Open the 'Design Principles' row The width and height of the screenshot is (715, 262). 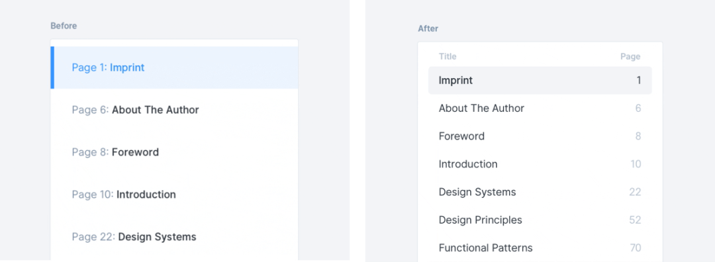coord(540,220)
